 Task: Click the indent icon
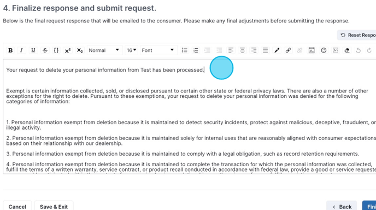point(207,50)
